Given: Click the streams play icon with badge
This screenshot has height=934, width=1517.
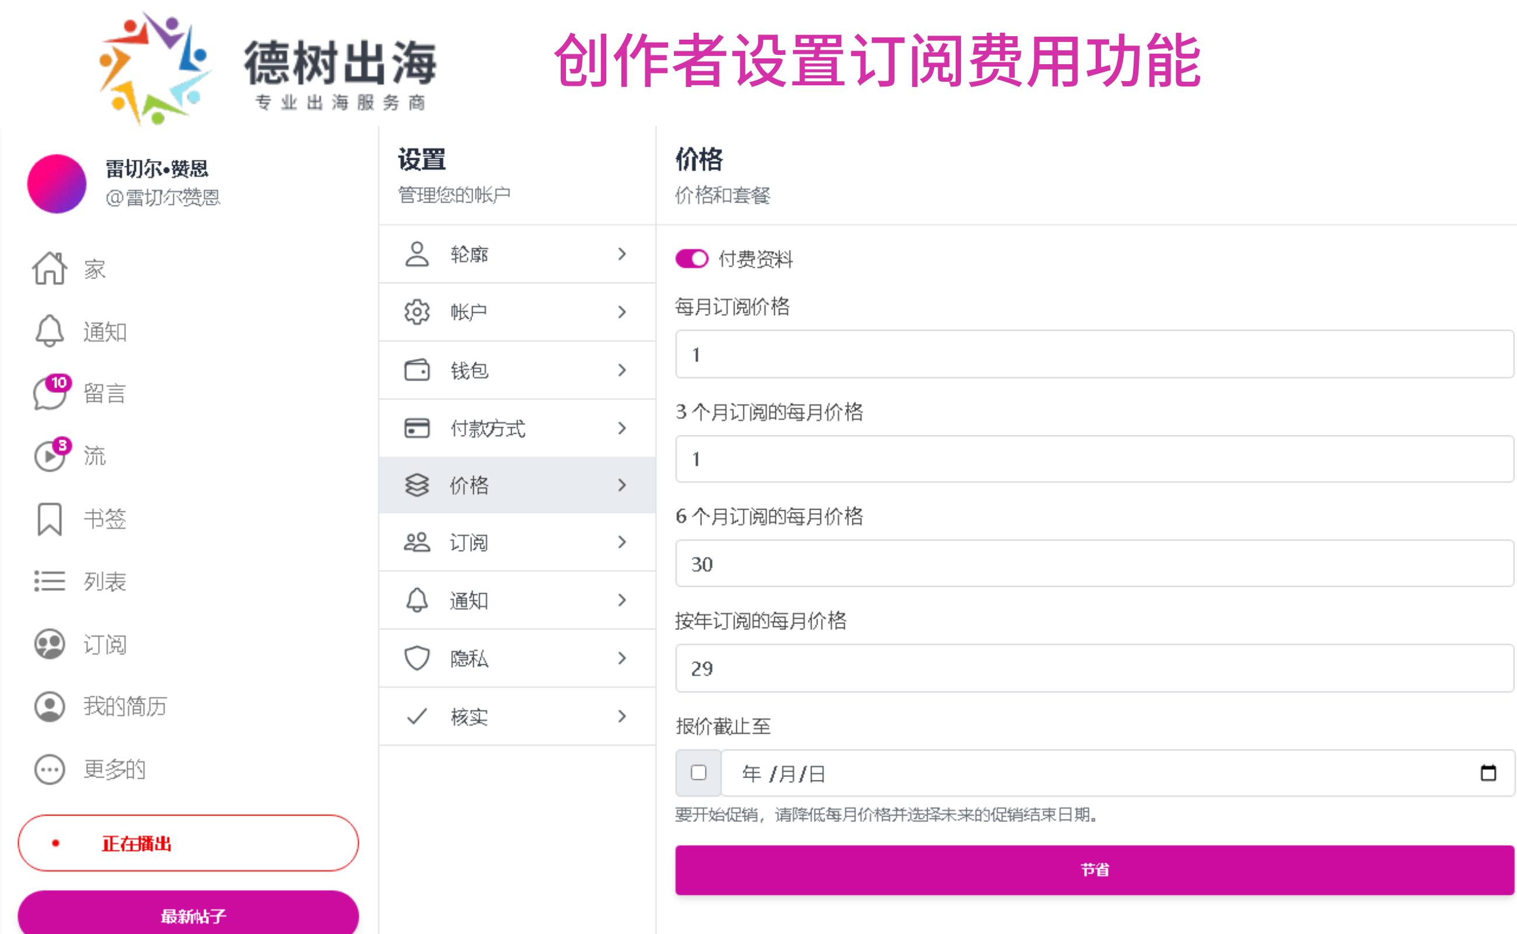Looking at the screenshot, I should [x=51, y=456].
